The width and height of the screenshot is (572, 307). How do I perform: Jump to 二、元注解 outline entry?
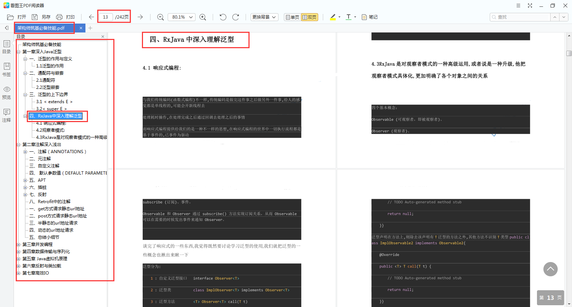click(x=40, y=159)
